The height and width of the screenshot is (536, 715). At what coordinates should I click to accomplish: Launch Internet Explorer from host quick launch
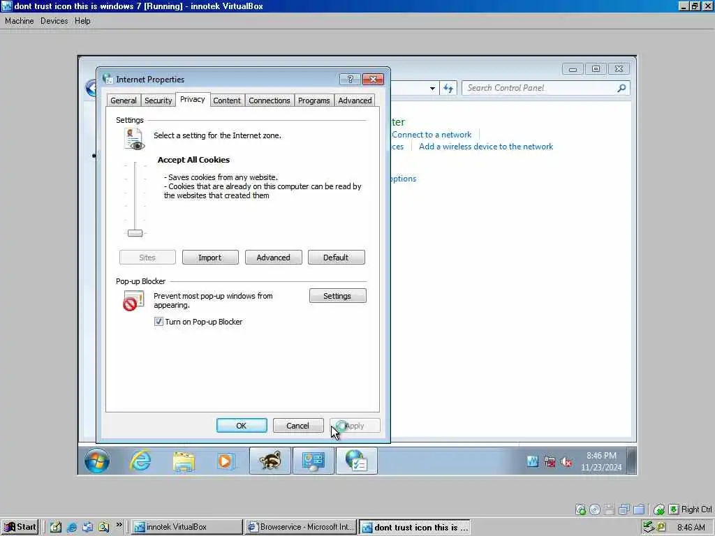(x=72, y=528)
